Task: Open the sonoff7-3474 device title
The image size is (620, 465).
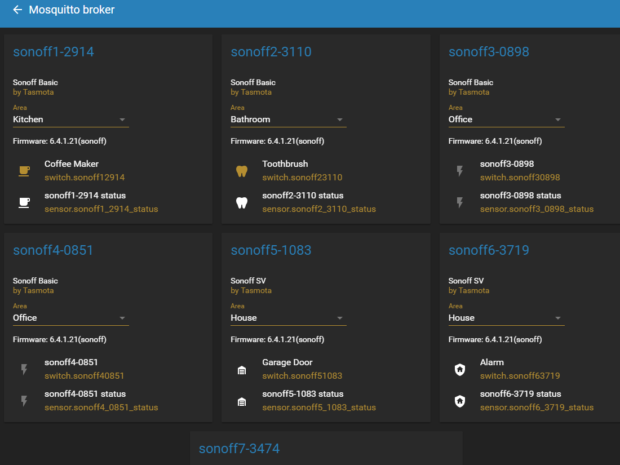Action: (239, 449)
